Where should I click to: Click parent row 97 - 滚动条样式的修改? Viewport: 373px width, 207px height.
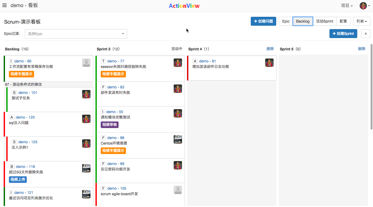(x=49, y=84)
